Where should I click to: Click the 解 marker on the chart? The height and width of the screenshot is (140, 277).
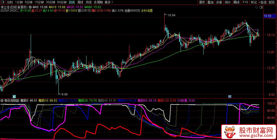click(x=14, y=96)
